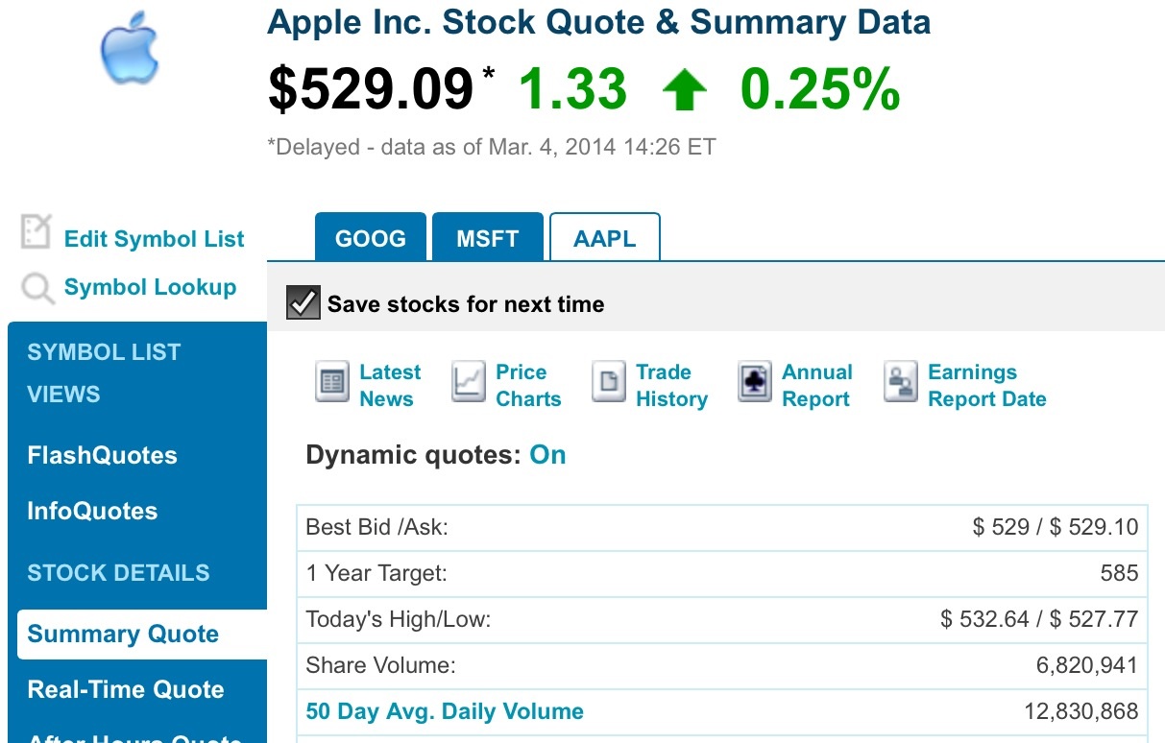Open Real-Time Quote sidebar item
The height and width of the screenshot is (743, 1165).
[x=126, y=689]
